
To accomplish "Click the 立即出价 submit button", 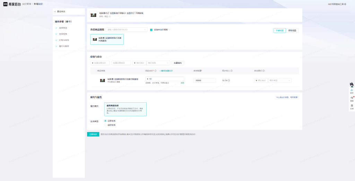I will pyautogui.click(x=93, y=134).
